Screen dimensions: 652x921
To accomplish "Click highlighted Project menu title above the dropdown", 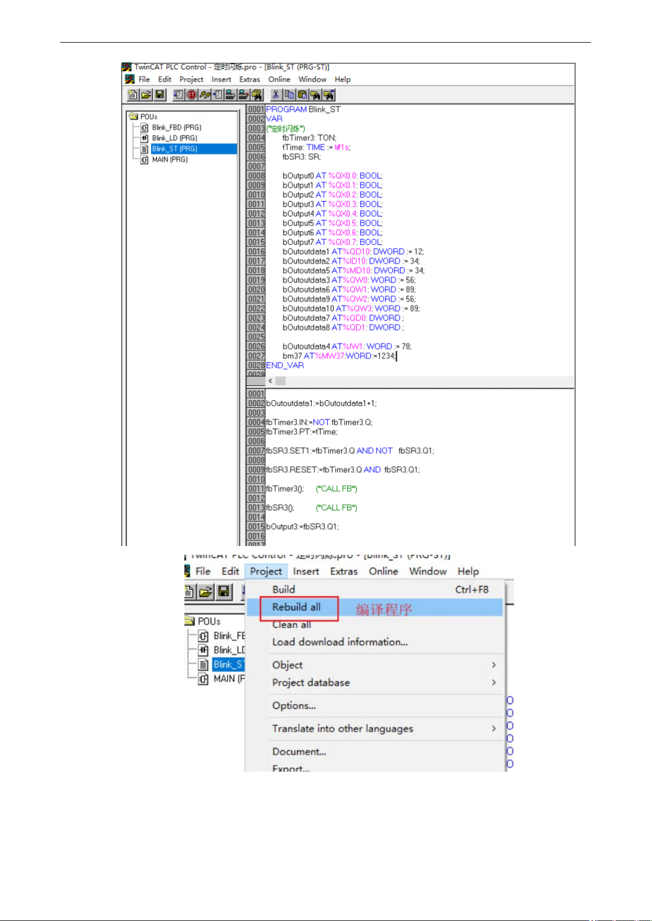I will tap(266, 571).
